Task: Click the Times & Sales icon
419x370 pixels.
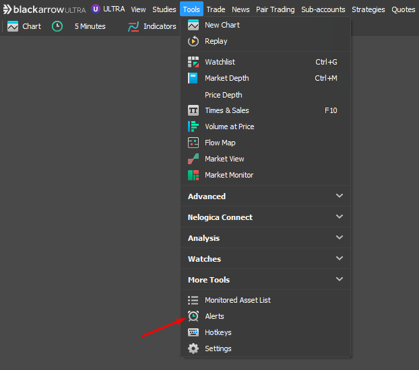Action: [x=193, y=110]
